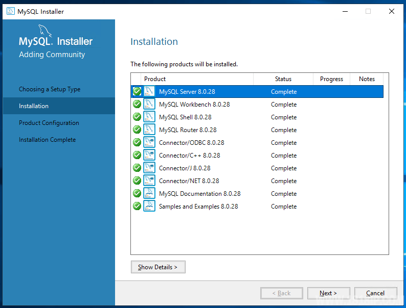Expand the Show Details button
Image resolution: width=406 pixels, height=308 pixels.
158,267
